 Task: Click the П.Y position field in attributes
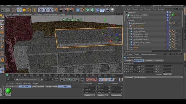point(134,69)
